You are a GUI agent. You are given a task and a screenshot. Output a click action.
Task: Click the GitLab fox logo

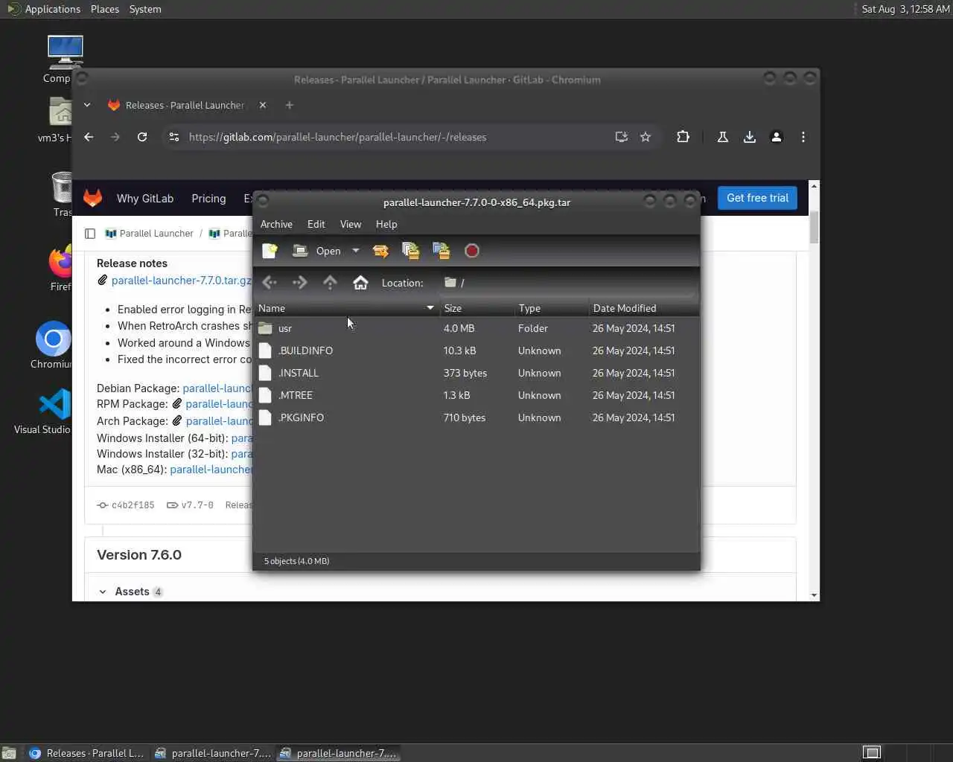click(x=92, y=198)
